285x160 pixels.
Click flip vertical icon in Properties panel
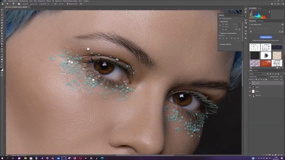point(240,29)
